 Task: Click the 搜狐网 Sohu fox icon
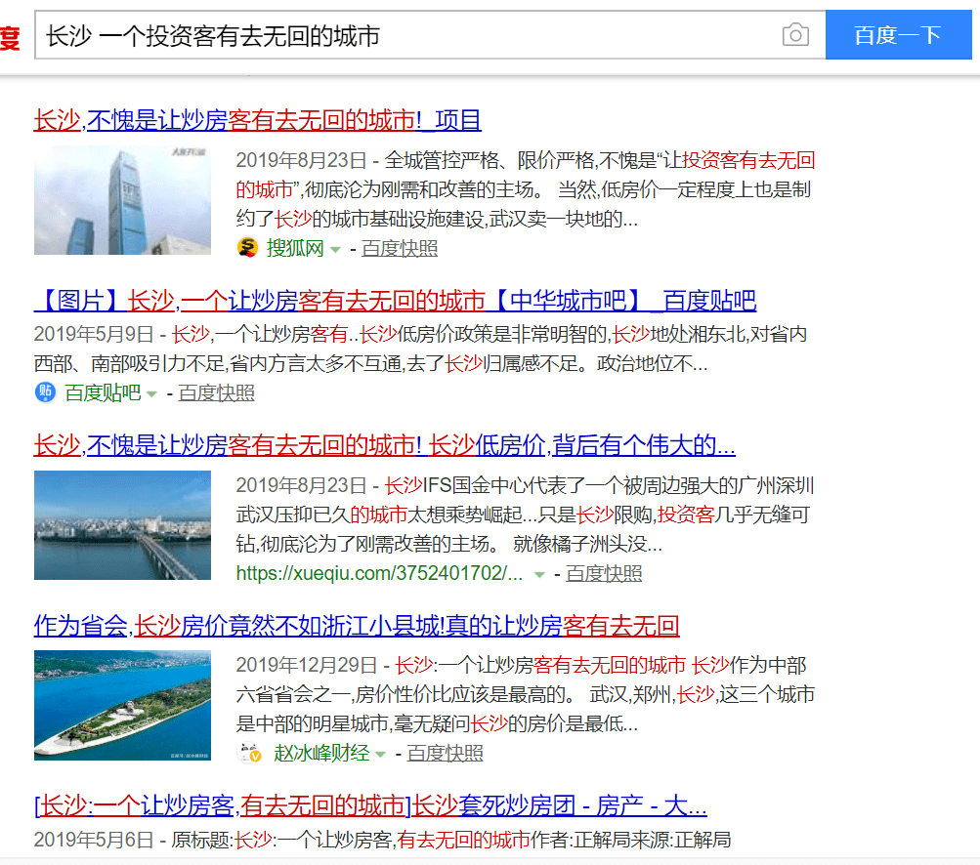[x=247, y=248]
